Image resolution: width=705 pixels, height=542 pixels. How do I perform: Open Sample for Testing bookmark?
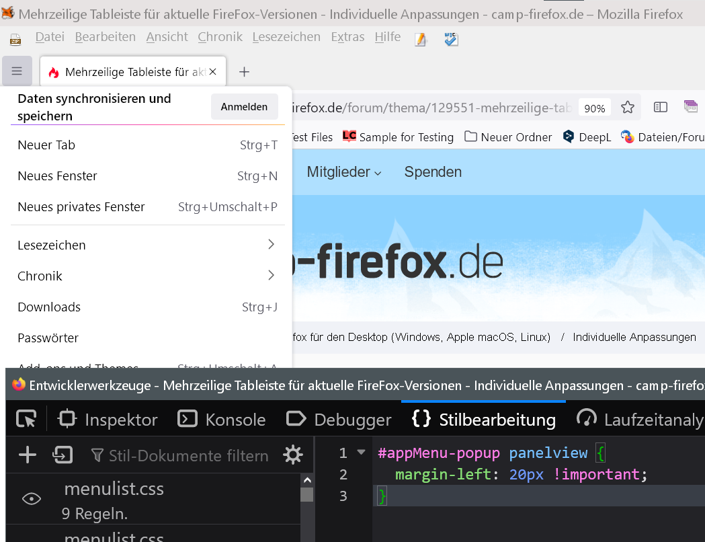[399, 137]
